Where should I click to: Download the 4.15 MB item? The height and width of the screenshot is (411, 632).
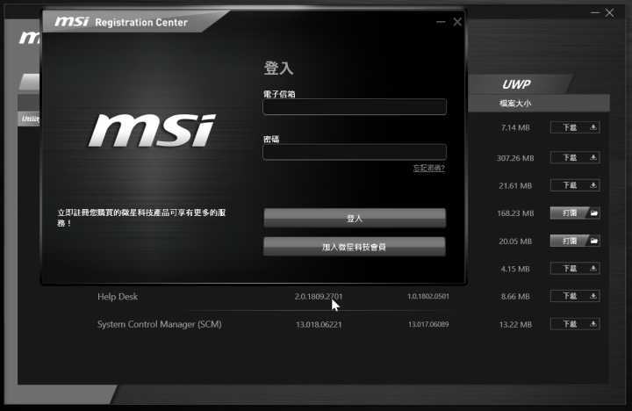tap(575, 268)
